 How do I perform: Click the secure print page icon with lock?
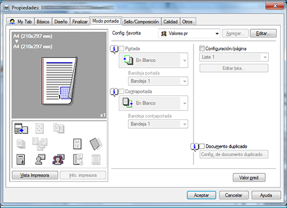[x=21, y=159]
